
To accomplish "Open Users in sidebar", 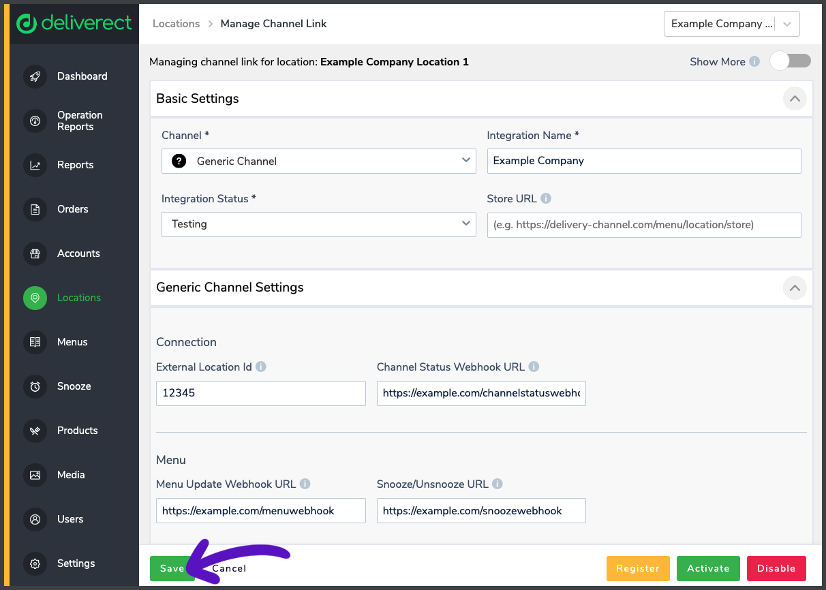I will coord(69,519).
